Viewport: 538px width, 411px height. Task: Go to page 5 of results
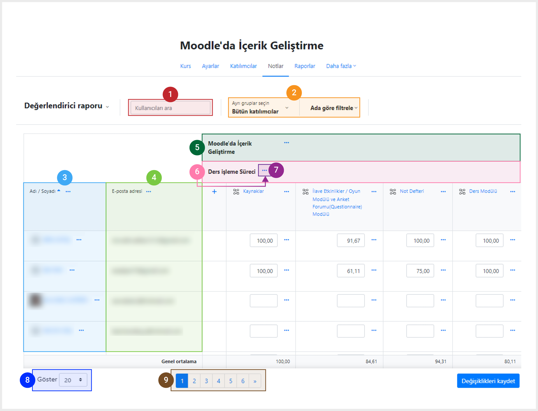tap(231, 381)
